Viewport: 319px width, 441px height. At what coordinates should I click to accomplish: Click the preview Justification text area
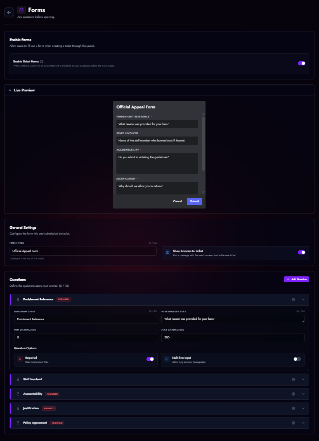click(157, 188)
